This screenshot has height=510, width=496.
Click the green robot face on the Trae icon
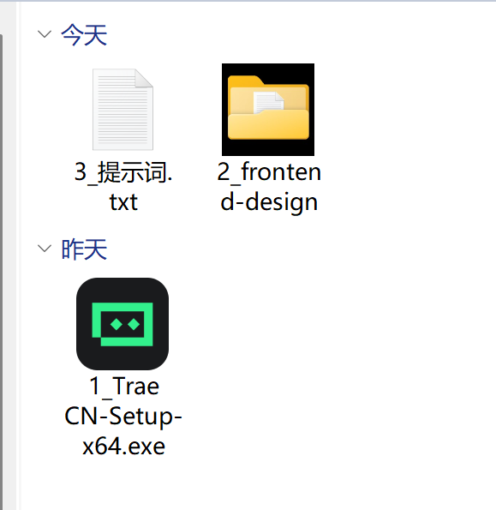(x=123, y=324)
